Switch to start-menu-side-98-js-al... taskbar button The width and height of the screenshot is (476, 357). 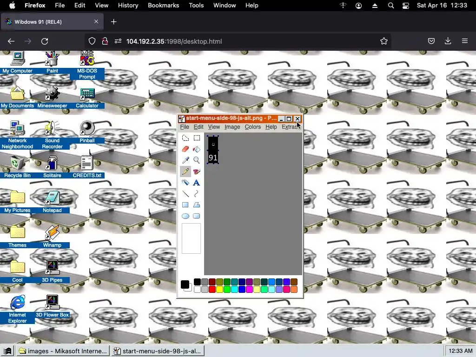[158, 351]
